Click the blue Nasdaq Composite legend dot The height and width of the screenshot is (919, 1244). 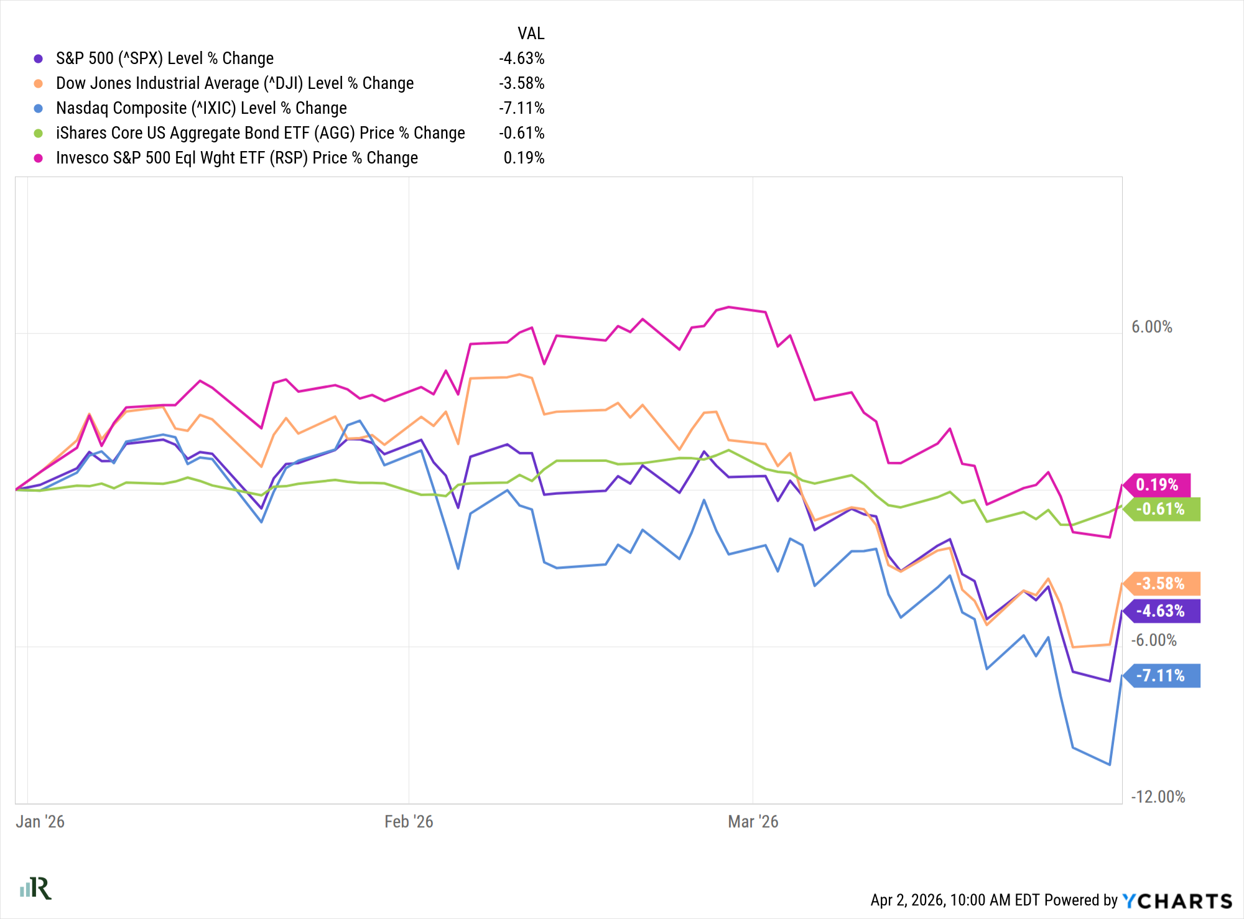click(39, 108)
